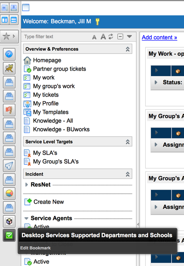Open the star favorites dropdown
This screenshot has height=266, width=184.
[x=9, y=36]
